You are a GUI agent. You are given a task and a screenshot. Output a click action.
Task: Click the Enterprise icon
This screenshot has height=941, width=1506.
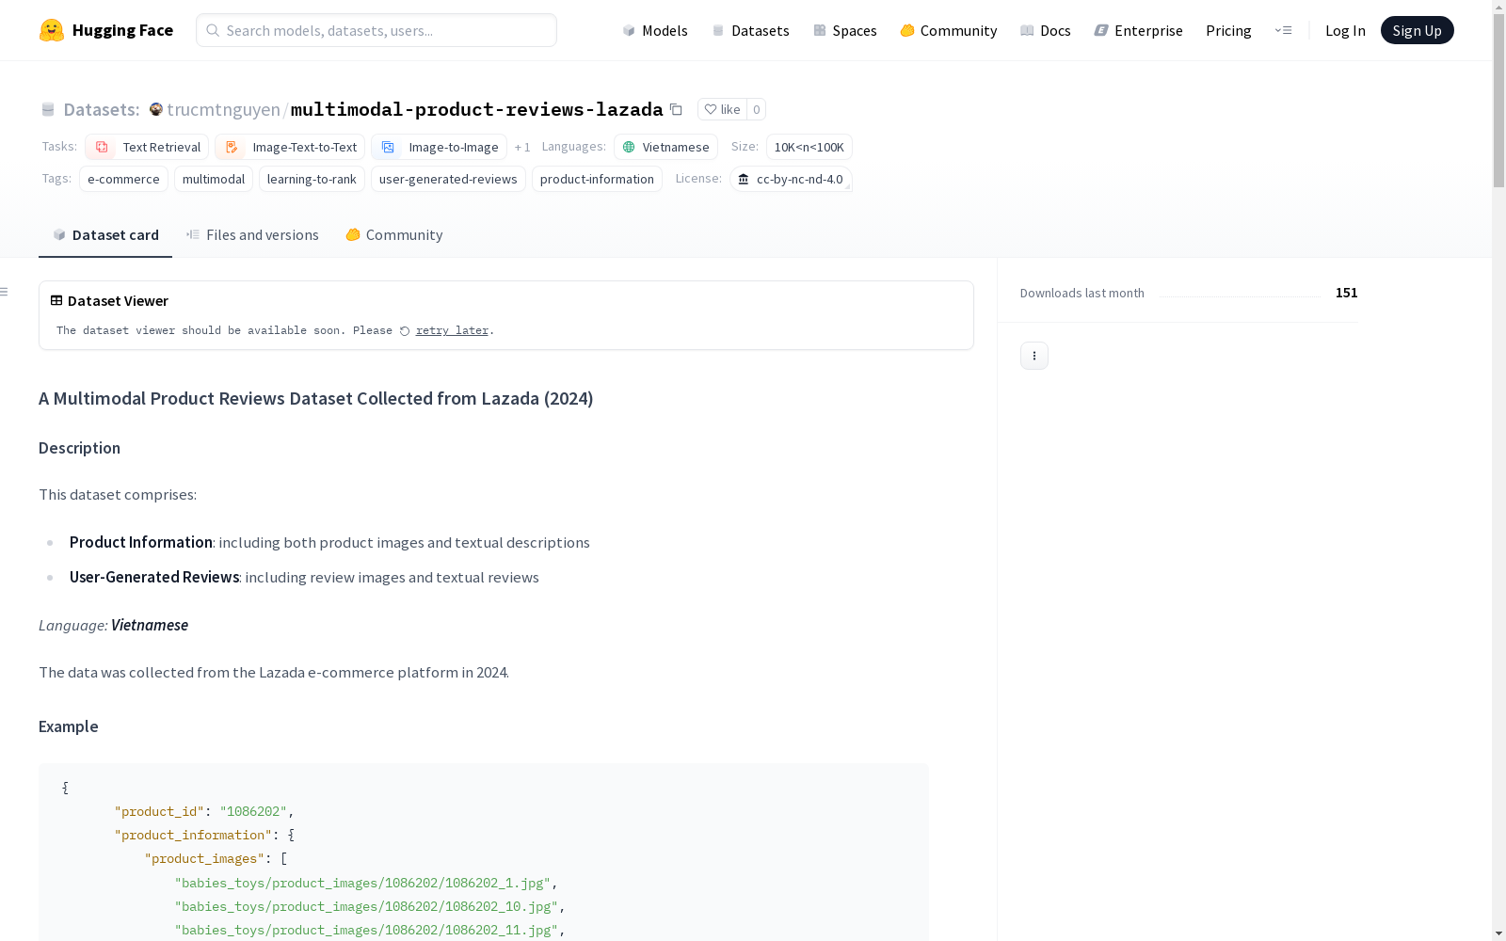coord(1101,30)
